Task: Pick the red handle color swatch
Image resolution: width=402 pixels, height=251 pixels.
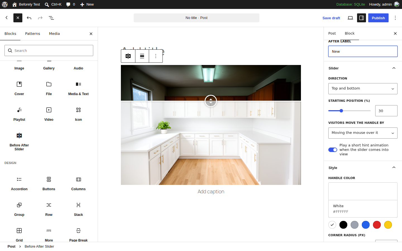Action: click(x=377, y=225)
